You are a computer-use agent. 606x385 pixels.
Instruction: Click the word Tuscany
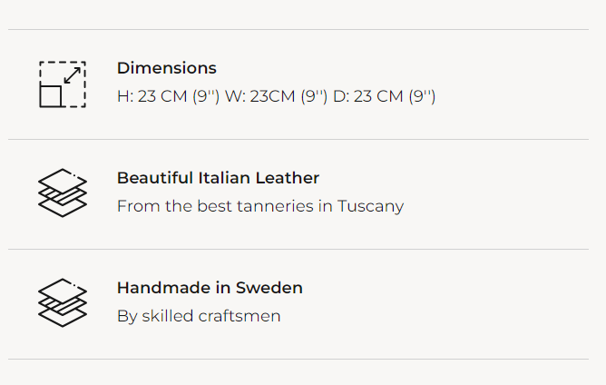coord(370,206)
